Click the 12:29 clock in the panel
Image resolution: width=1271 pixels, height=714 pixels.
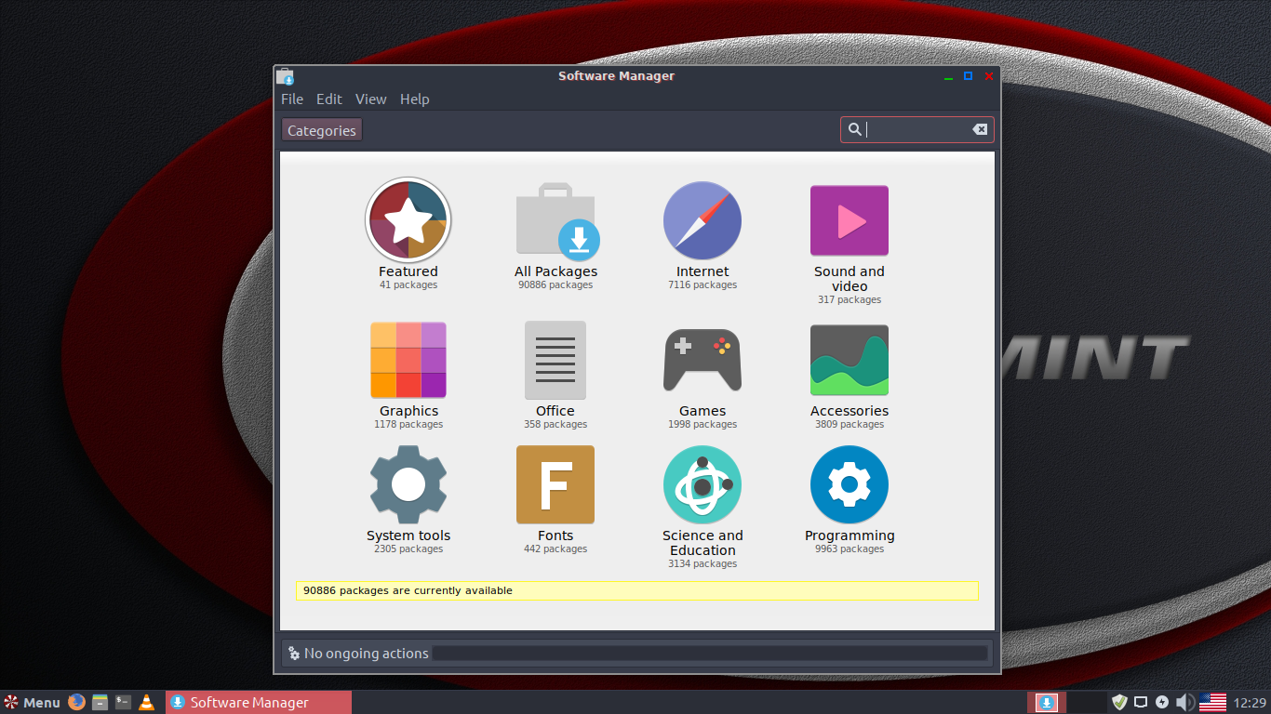click(1250, 702)
